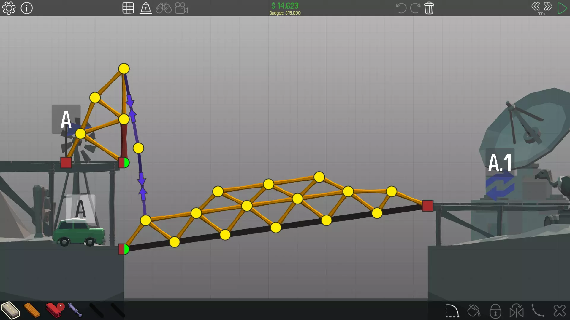Screen dimensions: 570x320
Task: Increase simulation speed with right chevrons
Action: [548, 7]
